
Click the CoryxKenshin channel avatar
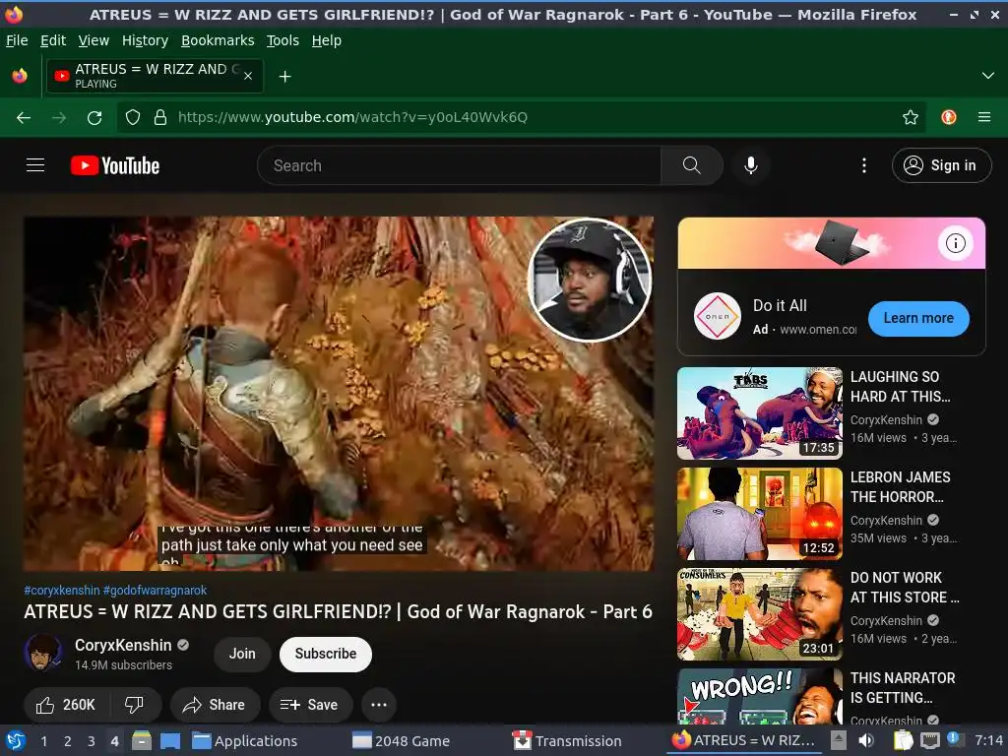coord(43,654)
